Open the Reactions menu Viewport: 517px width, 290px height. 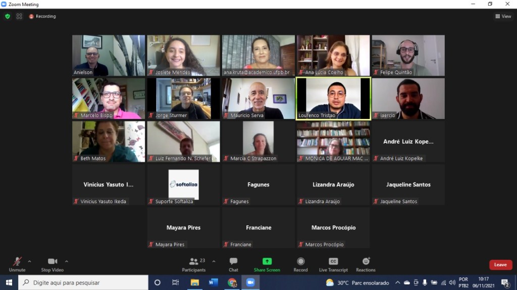click(366, 264)
